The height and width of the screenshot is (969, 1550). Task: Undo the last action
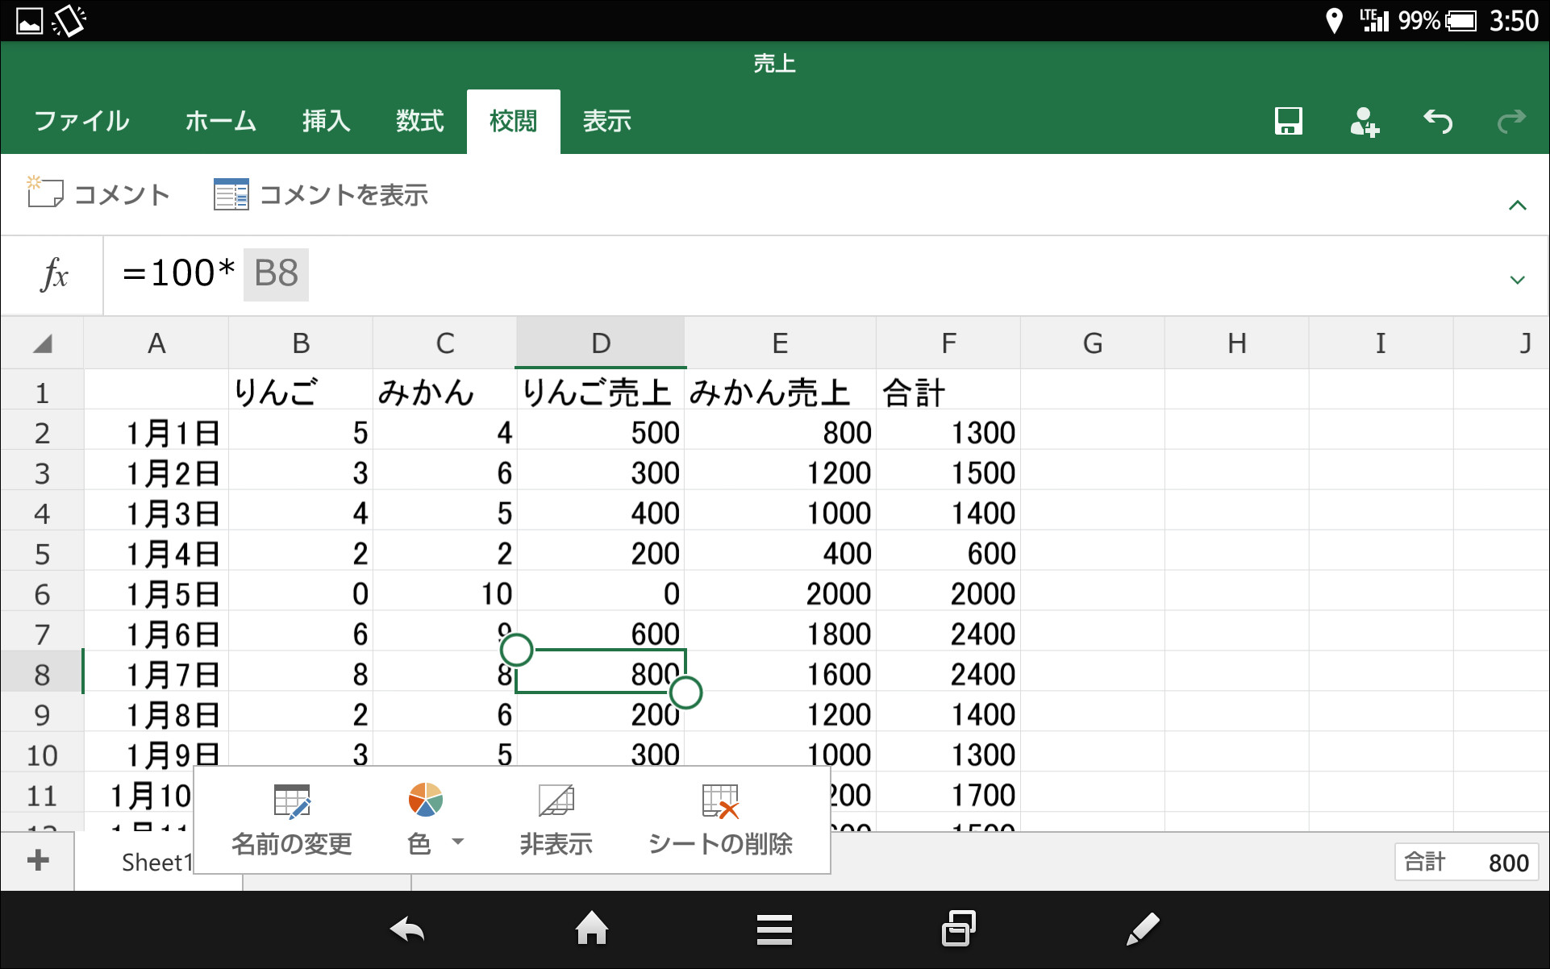tap(1439, 121)
